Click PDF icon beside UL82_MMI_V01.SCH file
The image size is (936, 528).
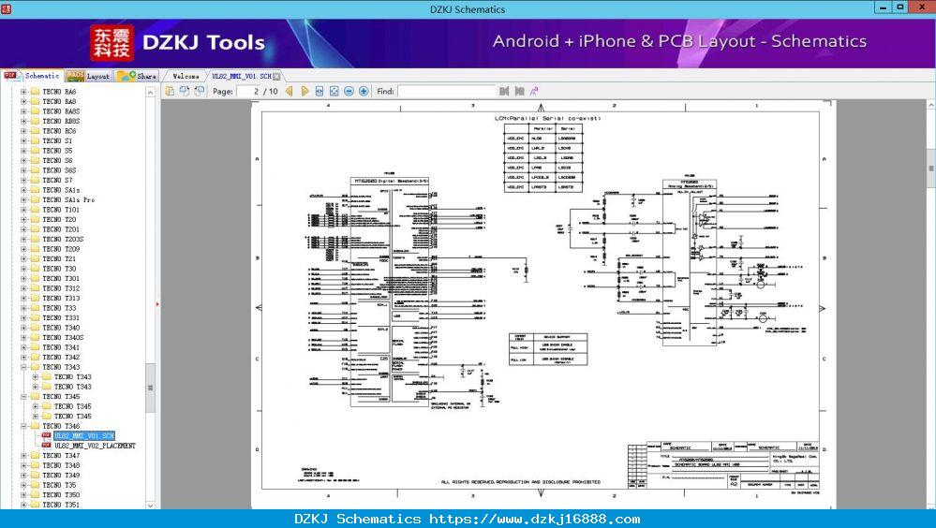(x=46, y=436)
